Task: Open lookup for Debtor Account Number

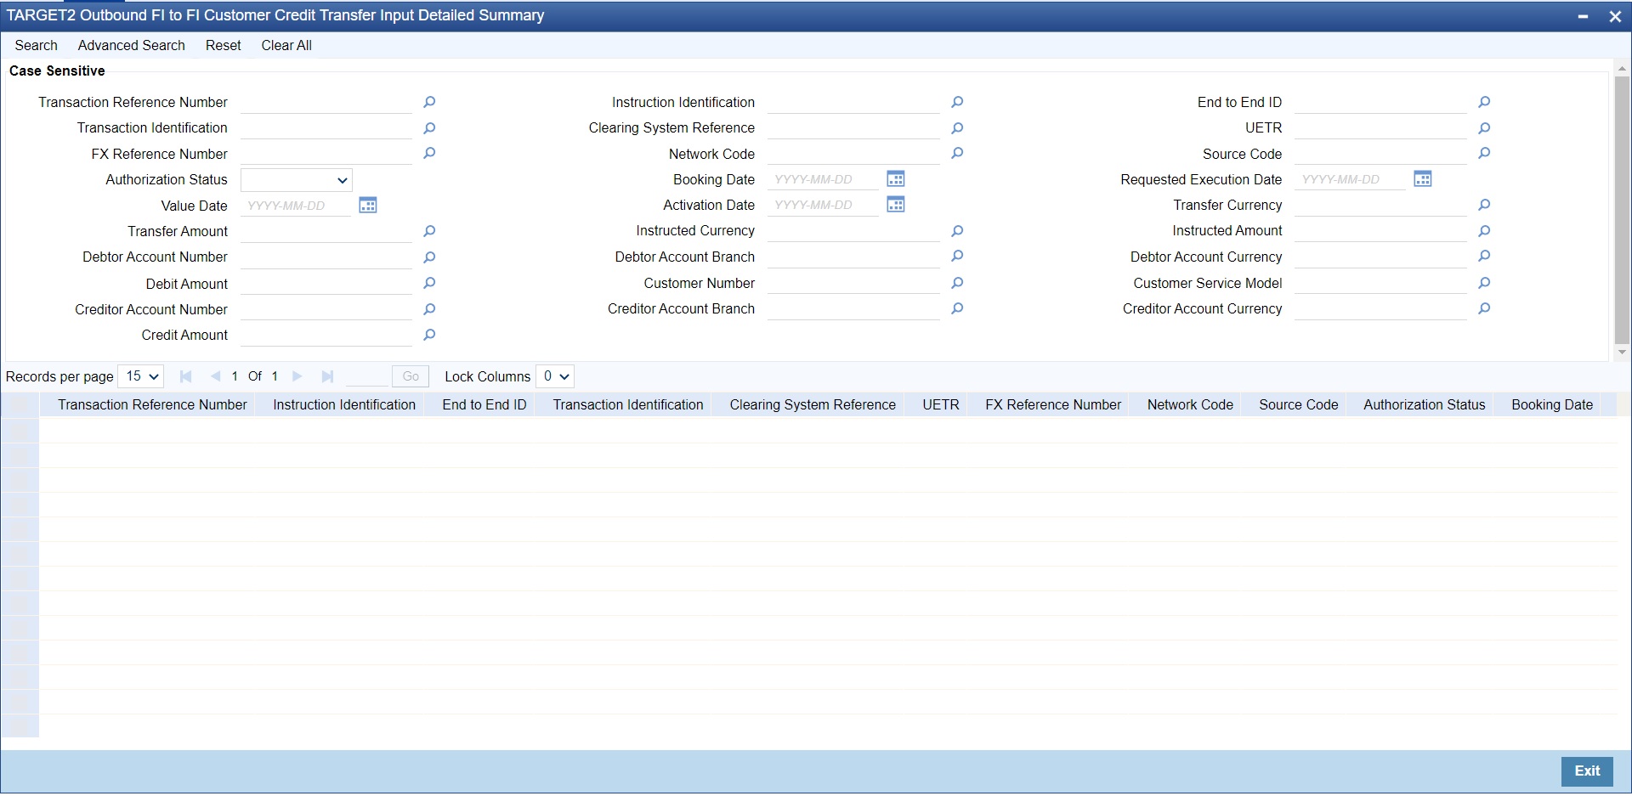Action: (x=429, y=257)
